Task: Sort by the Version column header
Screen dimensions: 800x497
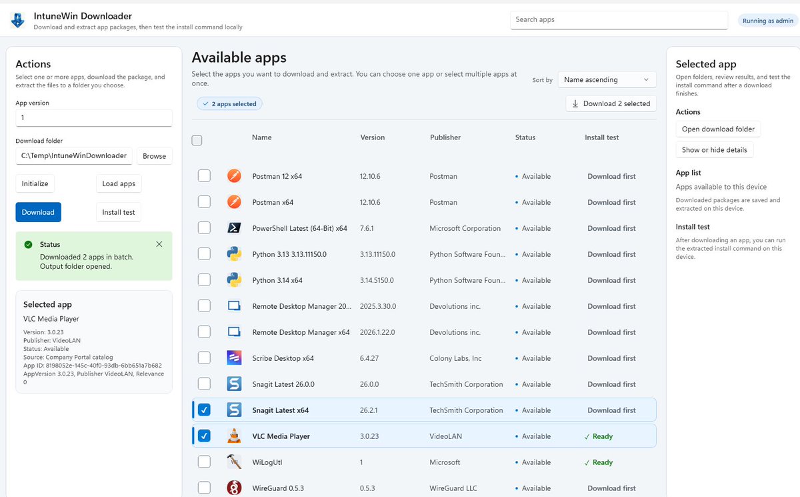Action: [373, 137]
